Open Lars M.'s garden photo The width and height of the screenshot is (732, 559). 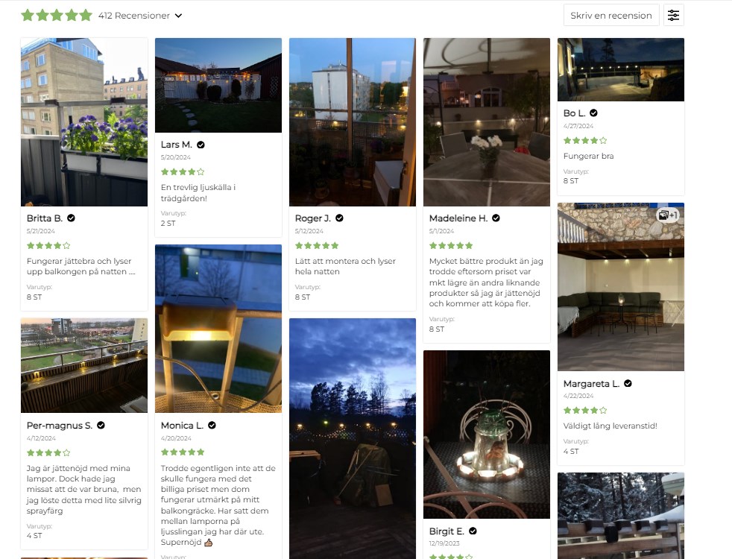[x=218, y=86]
